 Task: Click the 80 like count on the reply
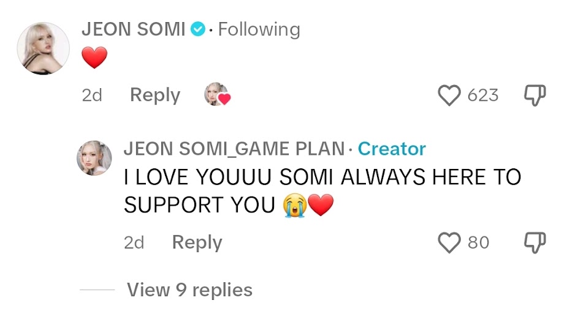[x=479, y=242]
